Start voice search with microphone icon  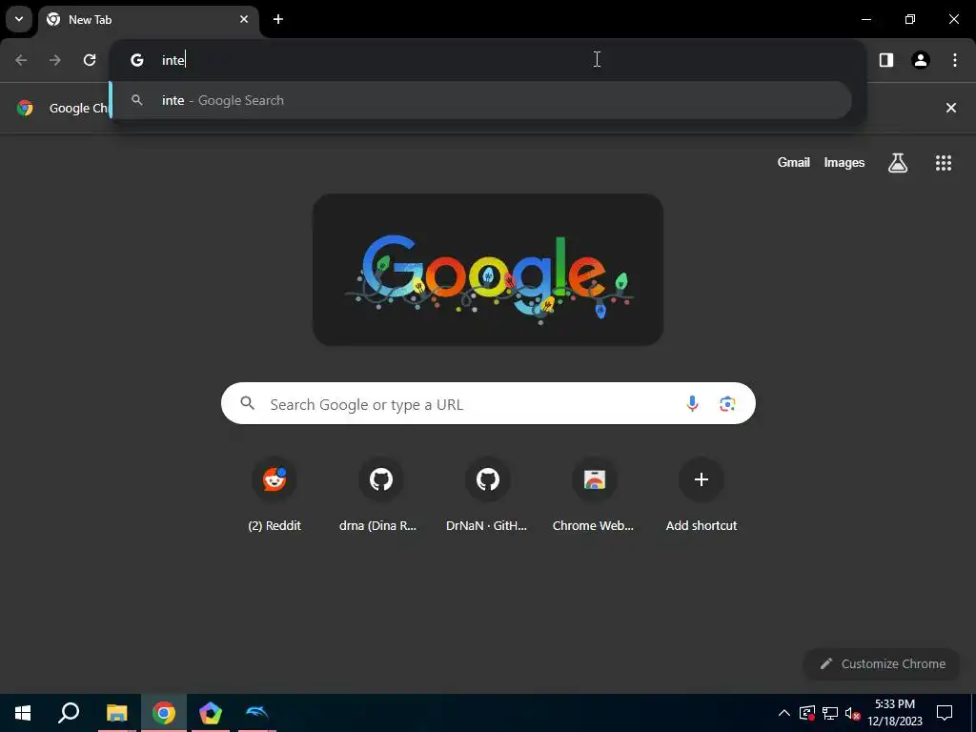point(692,403)
